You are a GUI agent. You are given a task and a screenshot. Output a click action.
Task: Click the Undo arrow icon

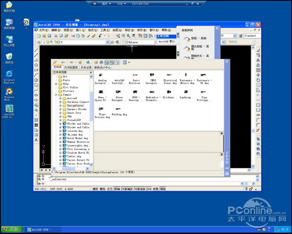[x=100, y=36]
